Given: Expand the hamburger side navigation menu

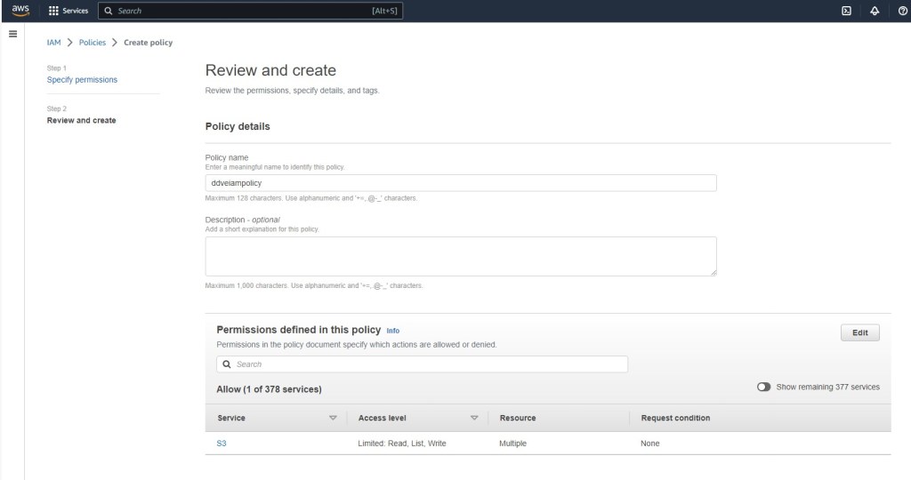Looking at the screenshot, I should [x=12, y=34].
